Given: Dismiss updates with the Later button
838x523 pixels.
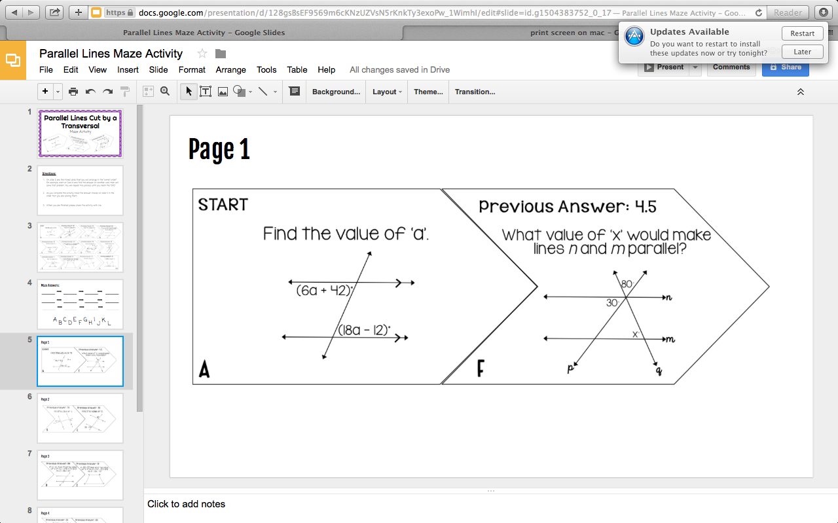Looking at the screenshot, I should click(x=802, y=51).
